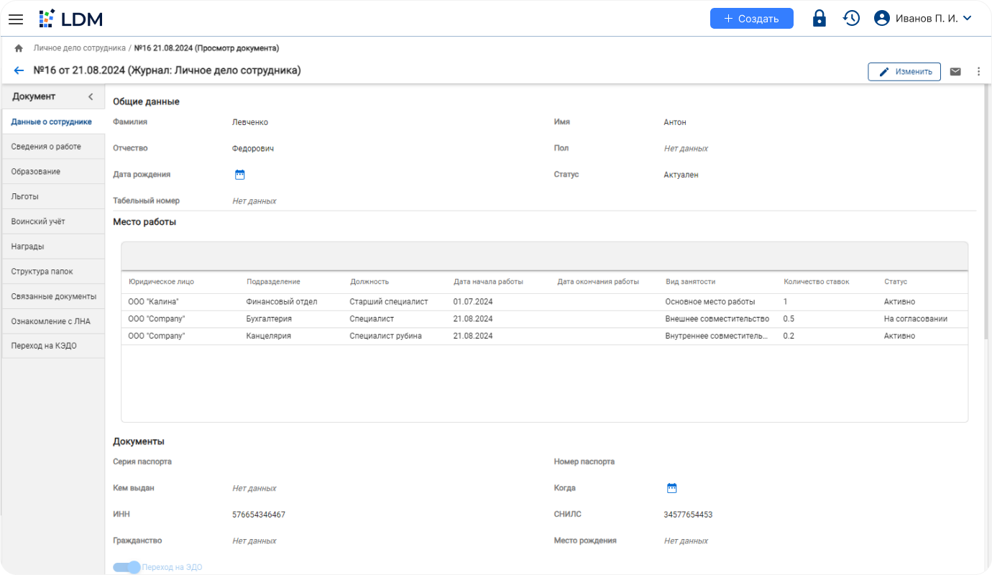Click the lock icon in header
Screen dimensions: 992x575
(x=819, y=19)
